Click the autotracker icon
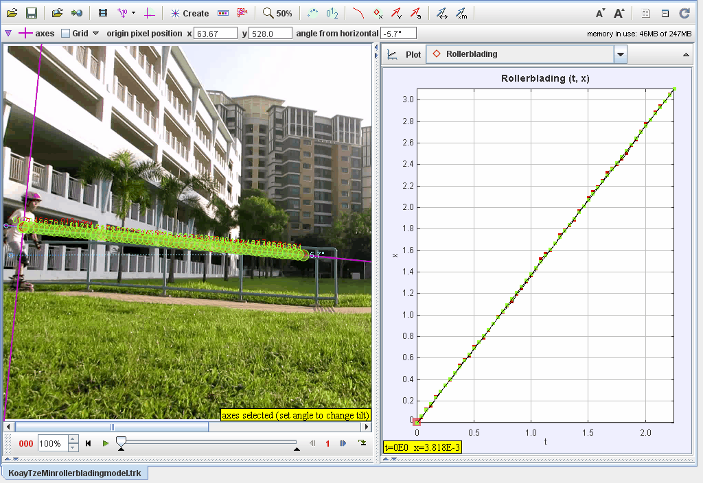703x483 pixels. pos(242,12)
